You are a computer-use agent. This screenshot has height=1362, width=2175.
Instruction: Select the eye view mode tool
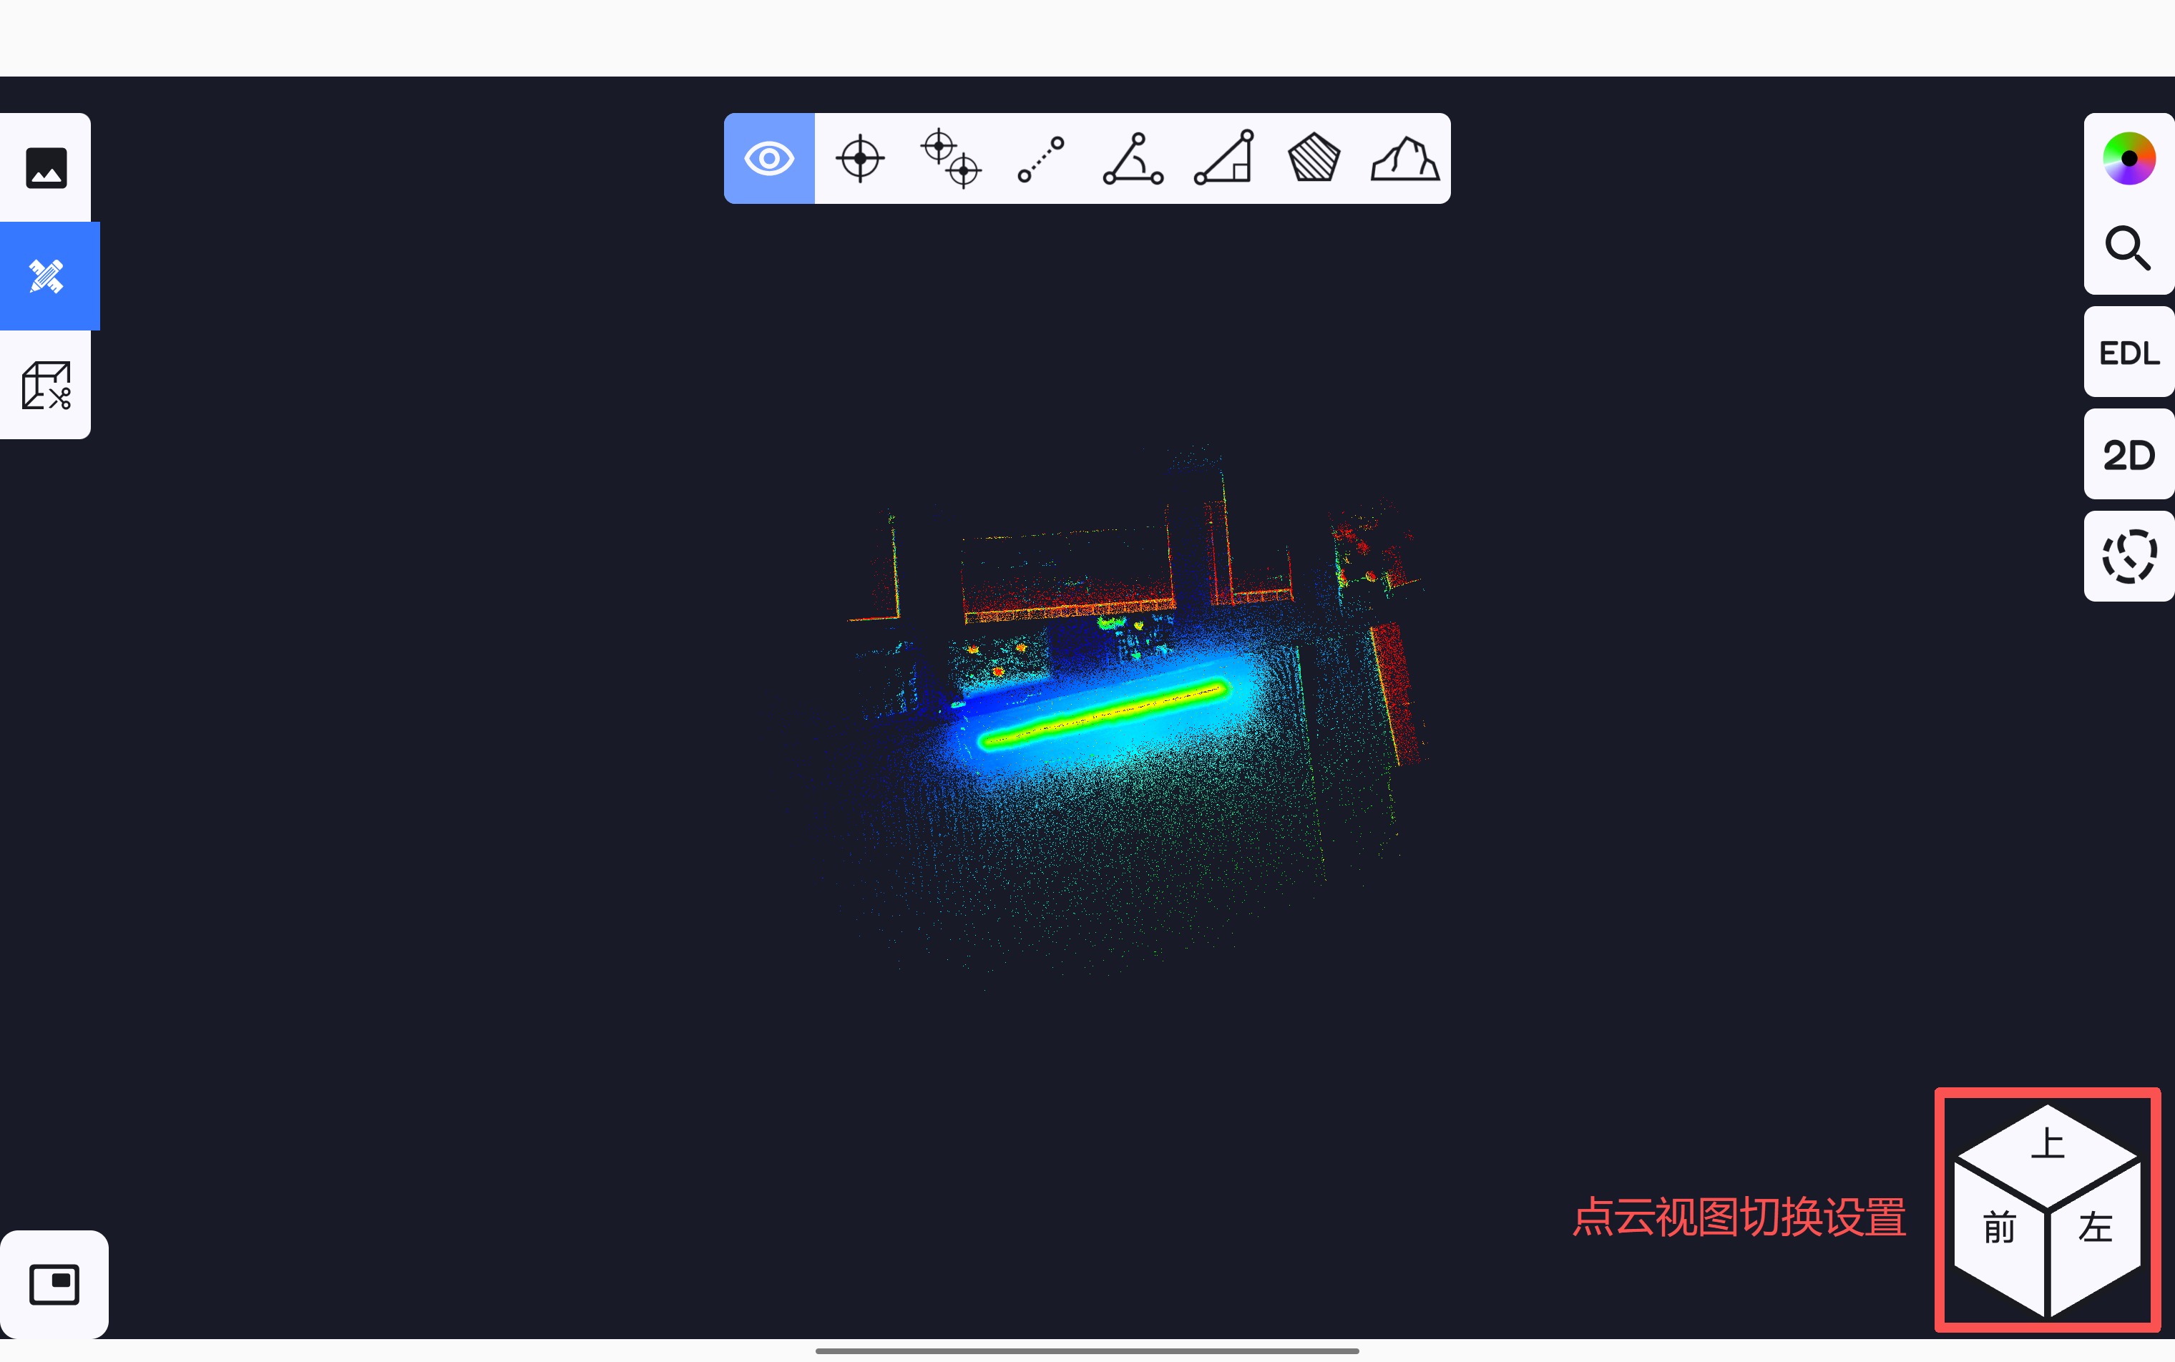(768, 159)
